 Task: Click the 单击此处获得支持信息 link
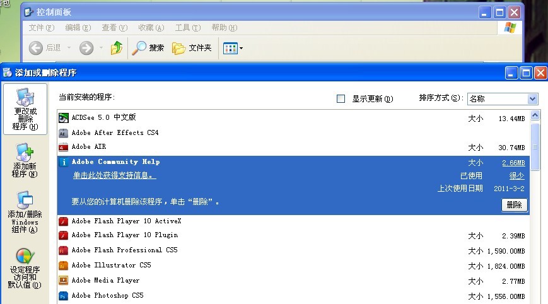(114, 175)
